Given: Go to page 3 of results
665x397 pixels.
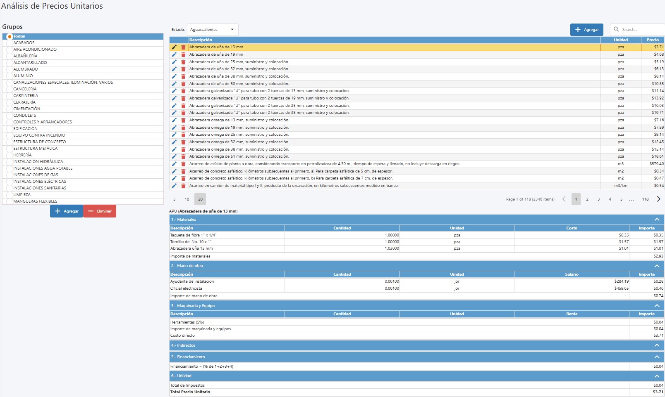Looking at the screenshot, I should tap(598, 199).
